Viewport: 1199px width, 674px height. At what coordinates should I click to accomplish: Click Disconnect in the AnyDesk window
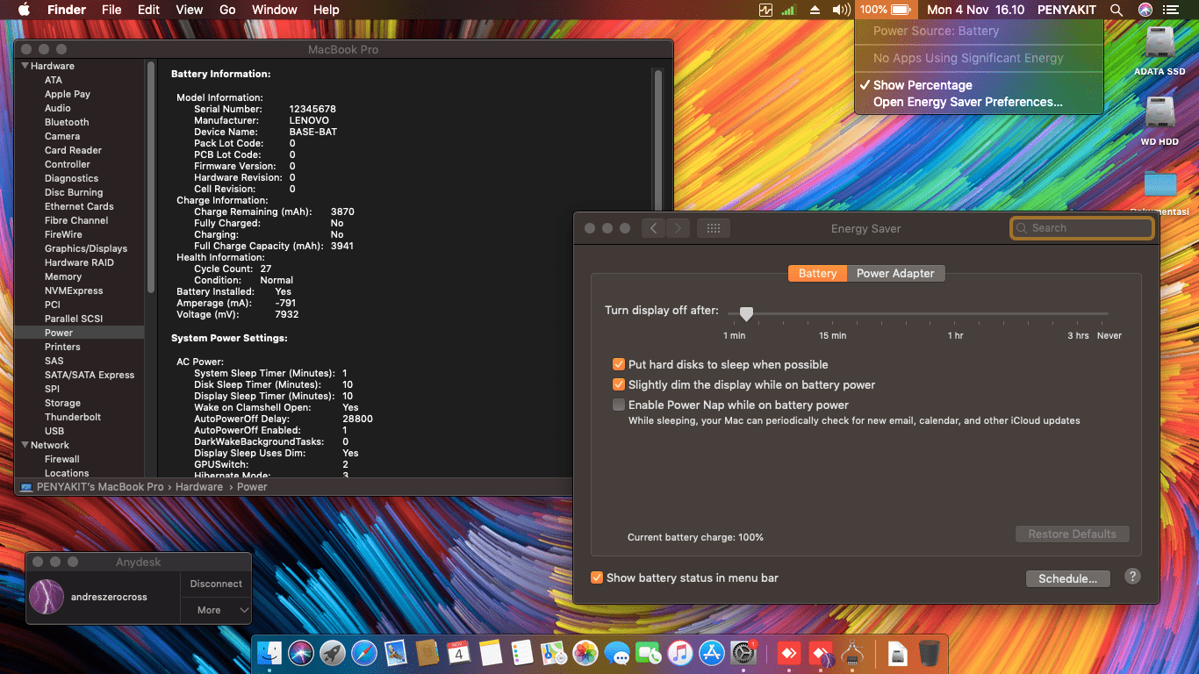216,583
